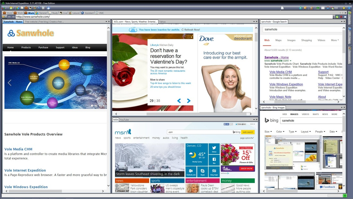
Task: Click the Google search box containing sanwhole
Action: [302, 29]
